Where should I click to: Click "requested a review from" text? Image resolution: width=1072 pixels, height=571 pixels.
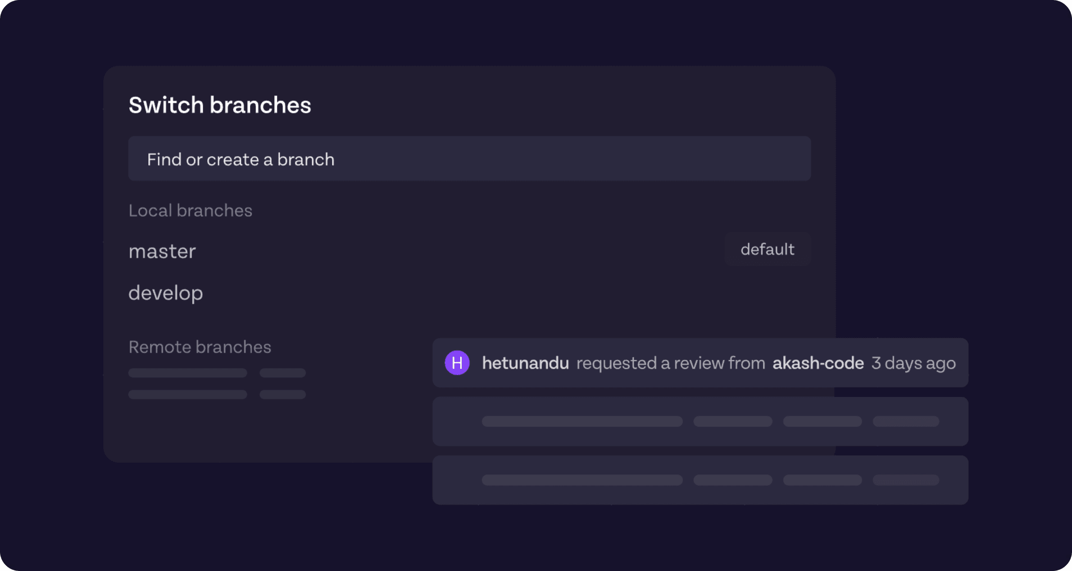[x=670, y=363]
